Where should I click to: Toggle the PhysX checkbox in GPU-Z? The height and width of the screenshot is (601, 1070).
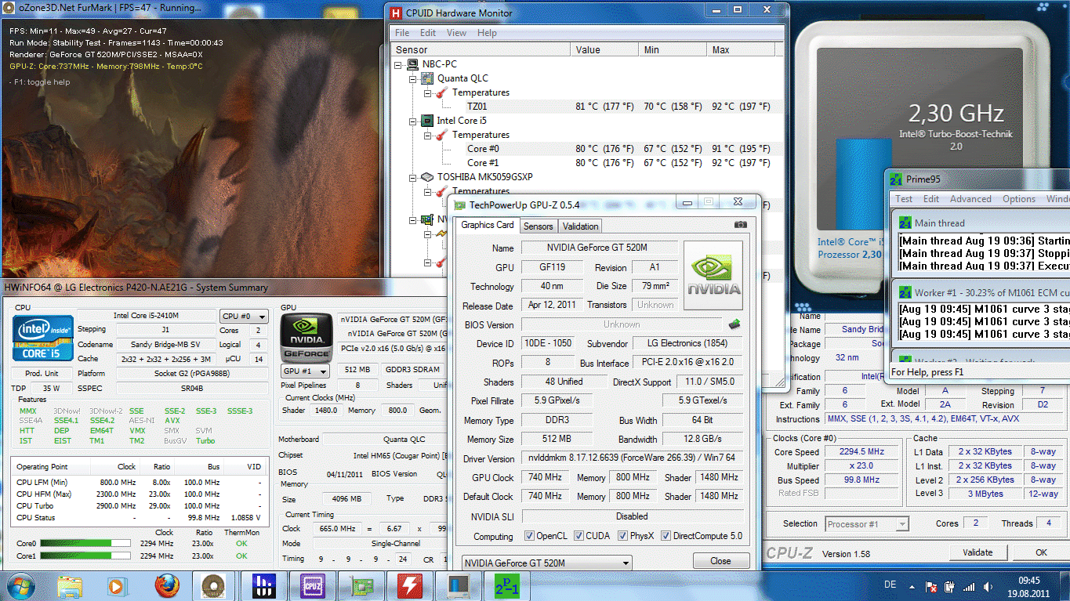[x=622, y=536]
